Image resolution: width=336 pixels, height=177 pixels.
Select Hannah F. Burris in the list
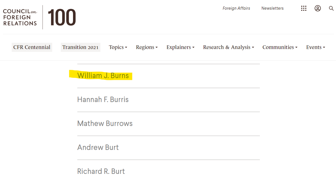point(103,99)
